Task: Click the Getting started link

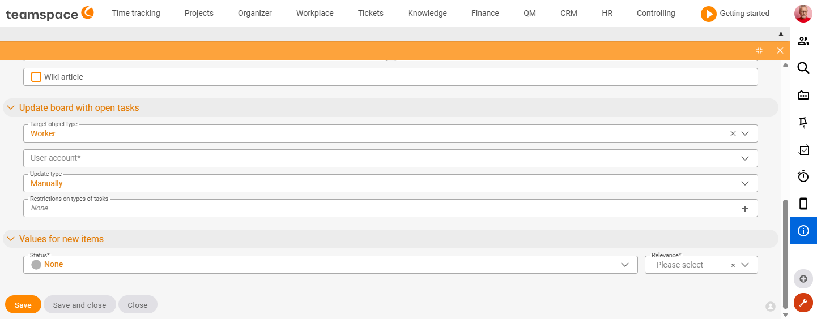Action: click(744, 14)
